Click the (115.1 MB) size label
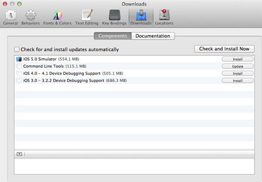 pos(76,66)
